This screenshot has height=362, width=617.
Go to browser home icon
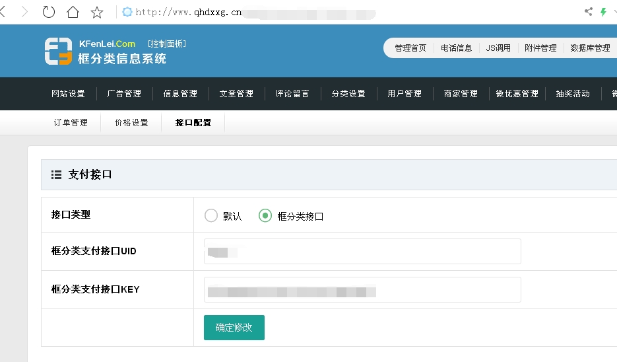point(73,12)
